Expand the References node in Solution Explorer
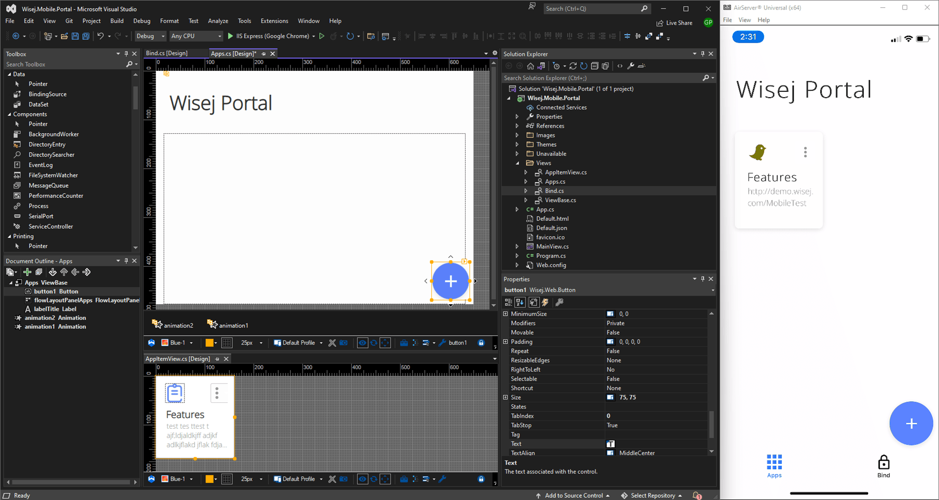This screenshot has height=500, width=939. pyautogui.click(x=517, y=126)
